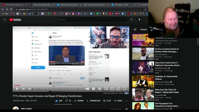Click the Salty Cracker channel avatar

point(16,108)
